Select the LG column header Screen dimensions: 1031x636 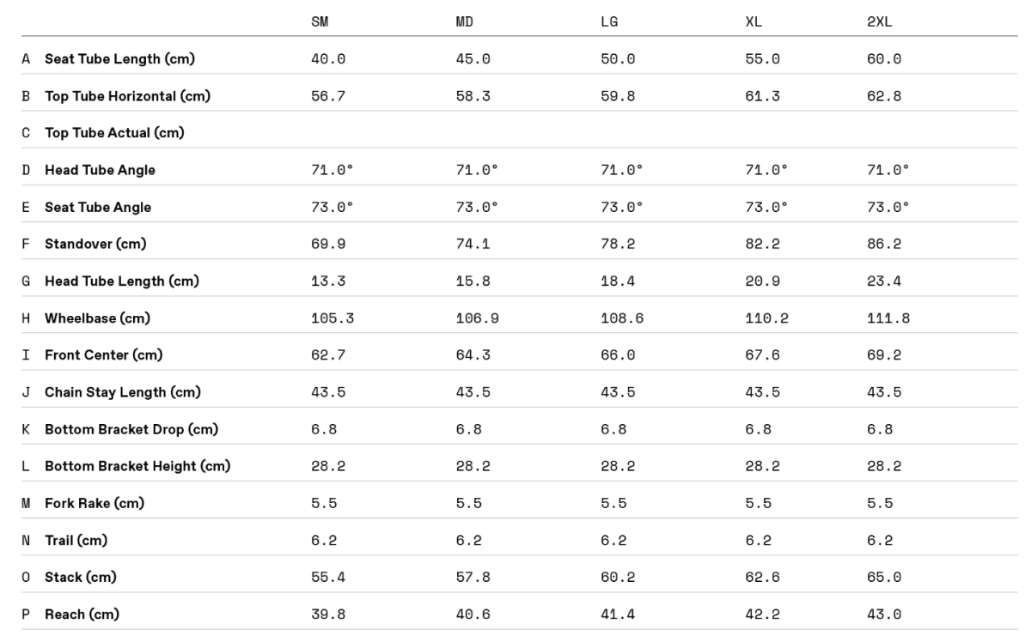click(609, 22)
